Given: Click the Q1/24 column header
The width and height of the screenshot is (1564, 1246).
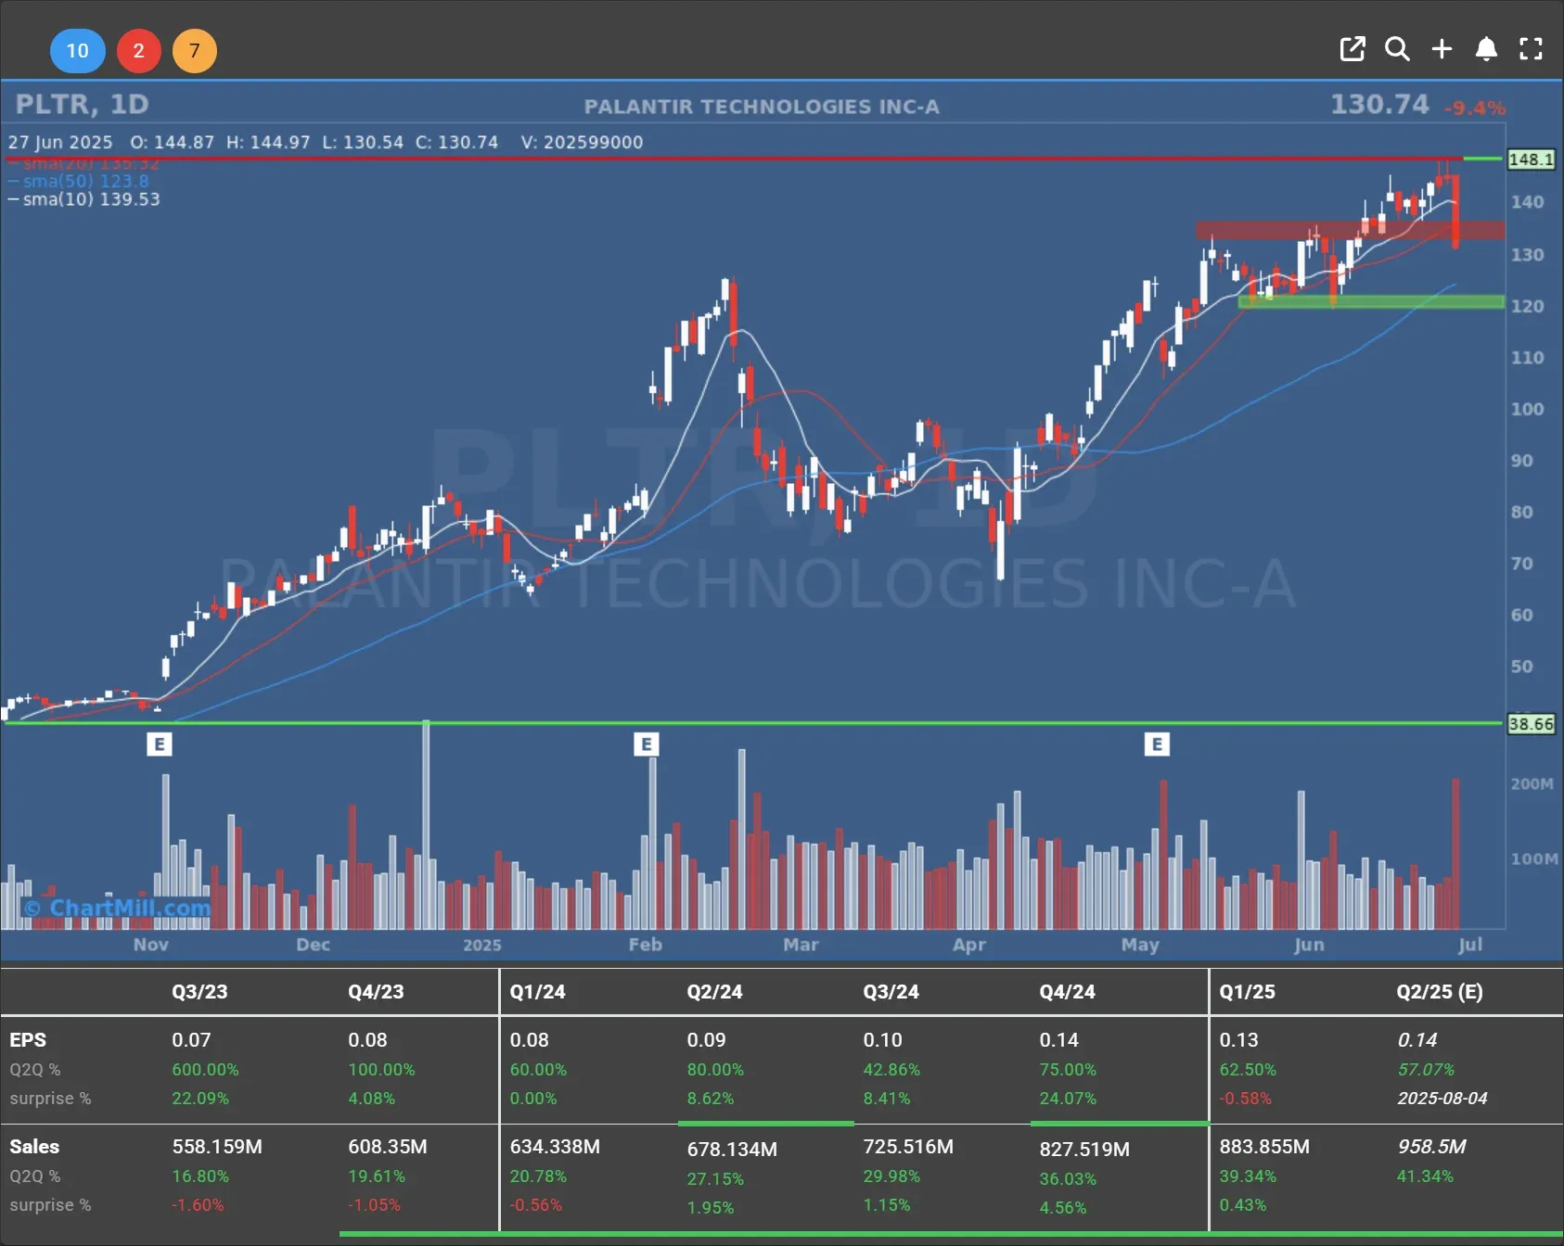Looking at the screenshot, I should (x=537, y=991).
